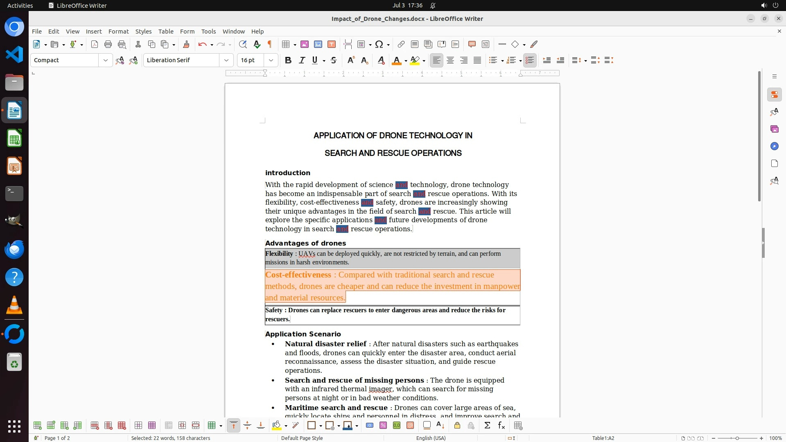Click the Clone Formatting paintbrush icon
The height and width of the screenshot is (442, 786).
click(x=186, y=45)
